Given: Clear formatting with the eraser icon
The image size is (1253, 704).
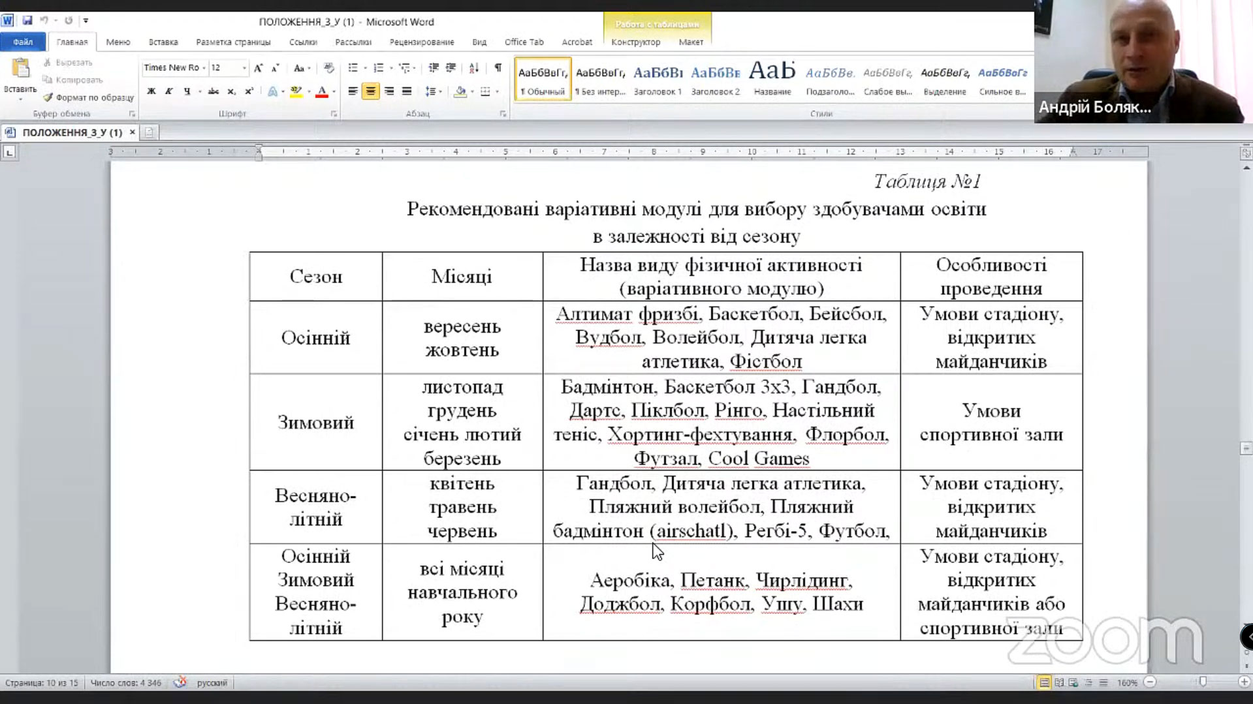Looking at the screenshot, I should coord(328,68).
